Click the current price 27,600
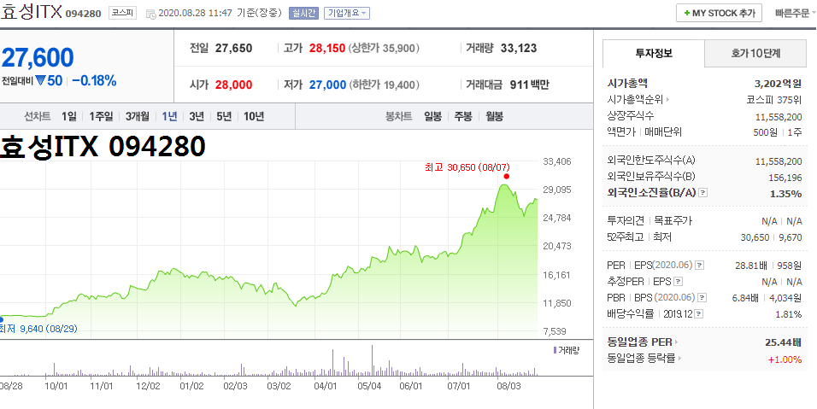Image resolution: width=817 pixels, height=409 pixels. (38, 58)
